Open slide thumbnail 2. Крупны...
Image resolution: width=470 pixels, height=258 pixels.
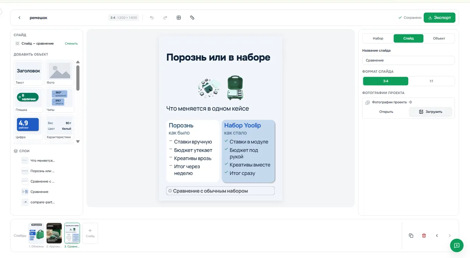[54, 233]
